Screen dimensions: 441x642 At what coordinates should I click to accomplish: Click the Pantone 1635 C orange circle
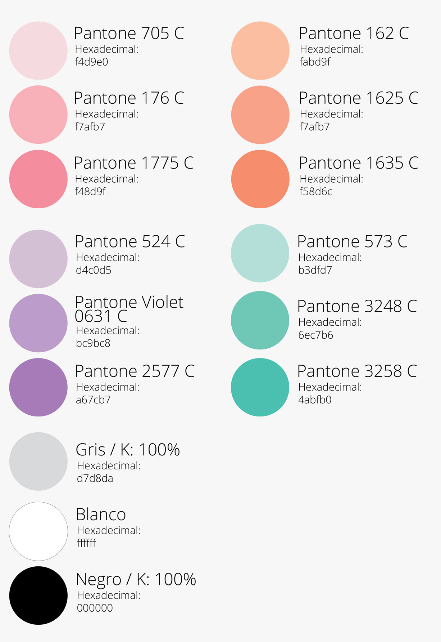click(260, 179)
